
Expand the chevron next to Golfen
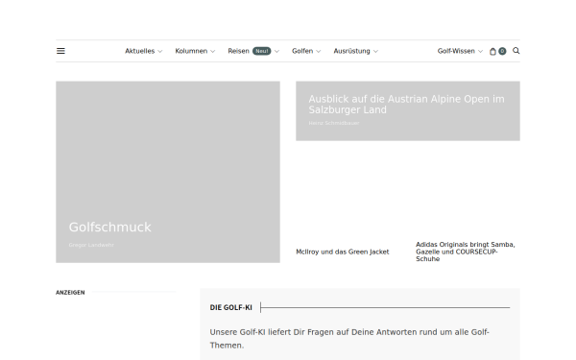pos(319,52)
